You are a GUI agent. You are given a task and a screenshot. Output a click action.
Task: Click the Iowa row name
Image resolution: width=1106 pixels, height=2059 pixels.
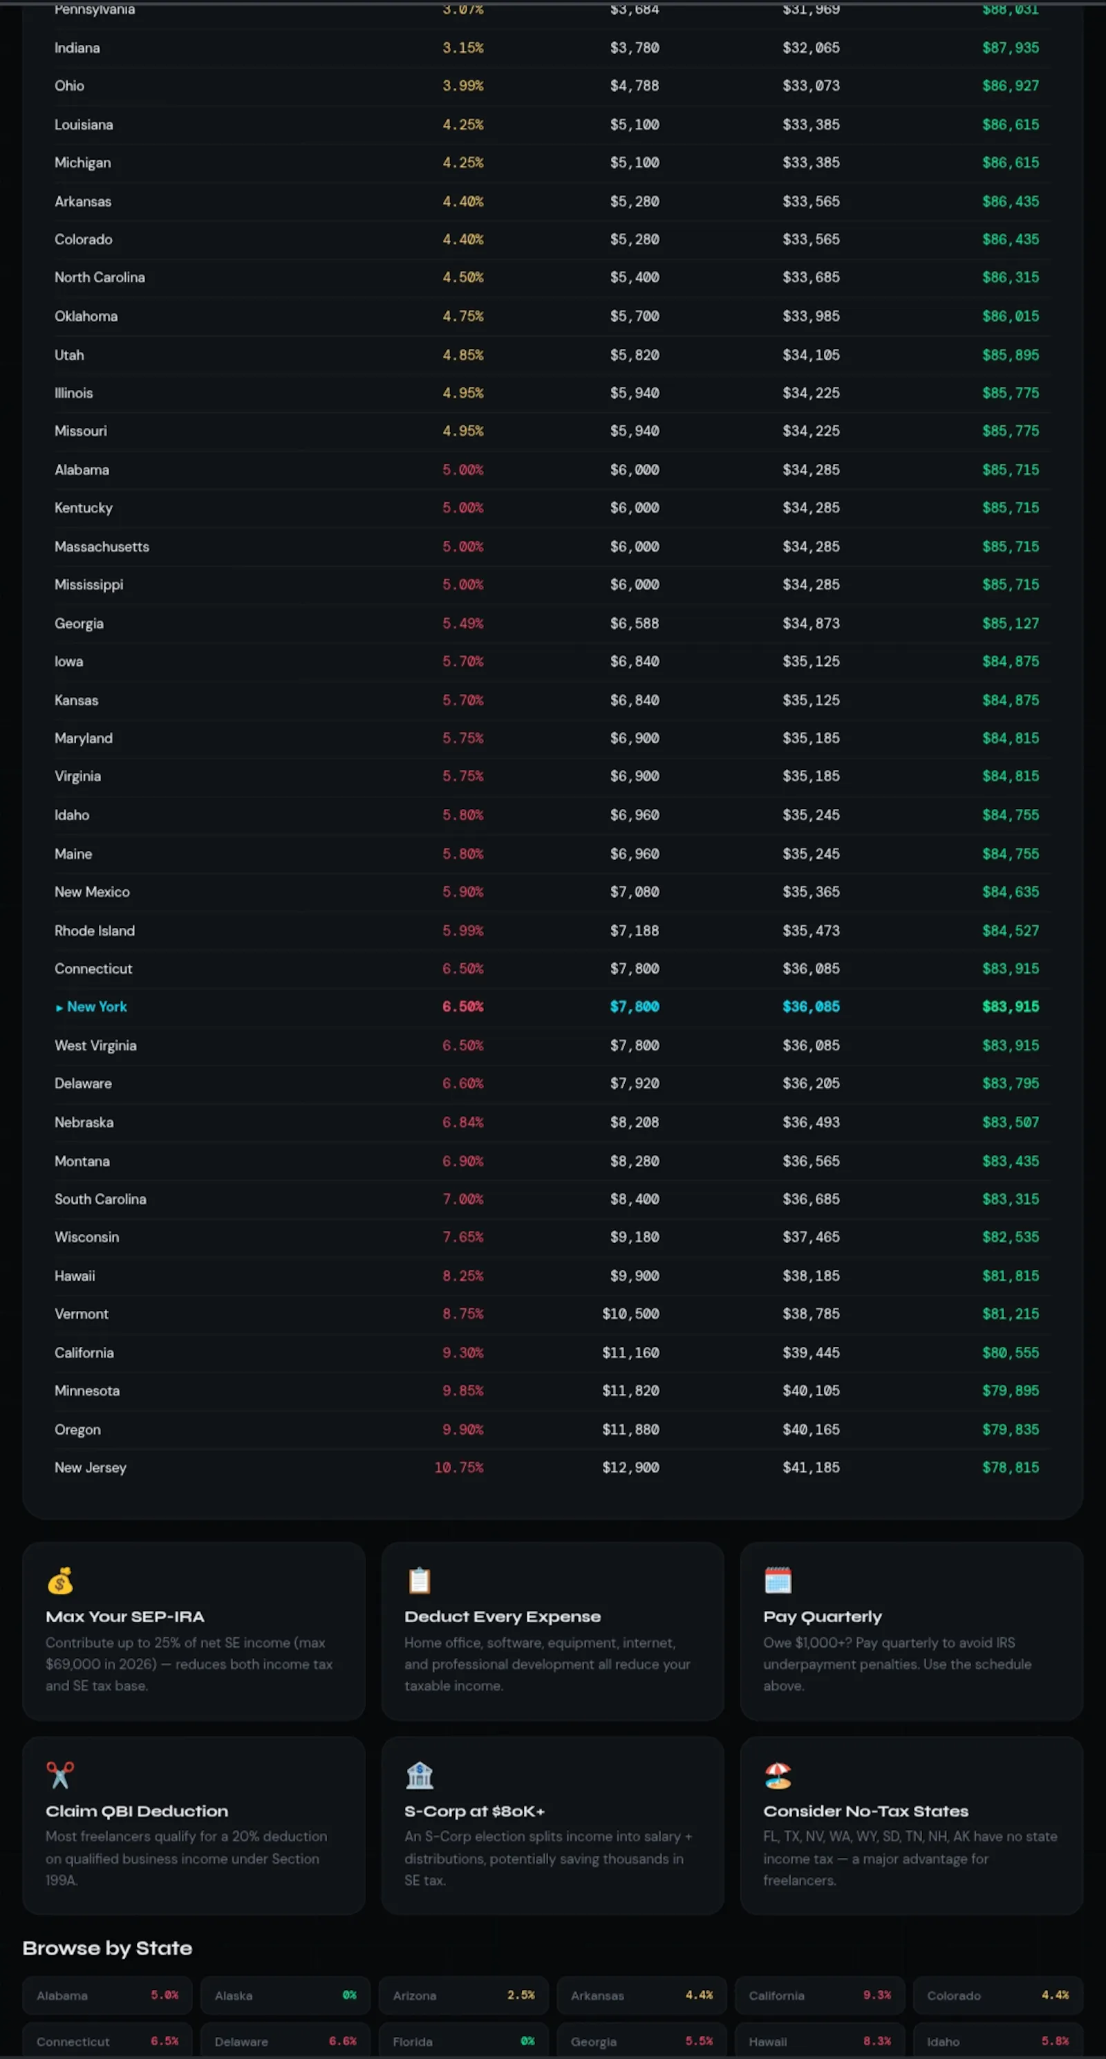pyautogui.click(x=68, y=662)
